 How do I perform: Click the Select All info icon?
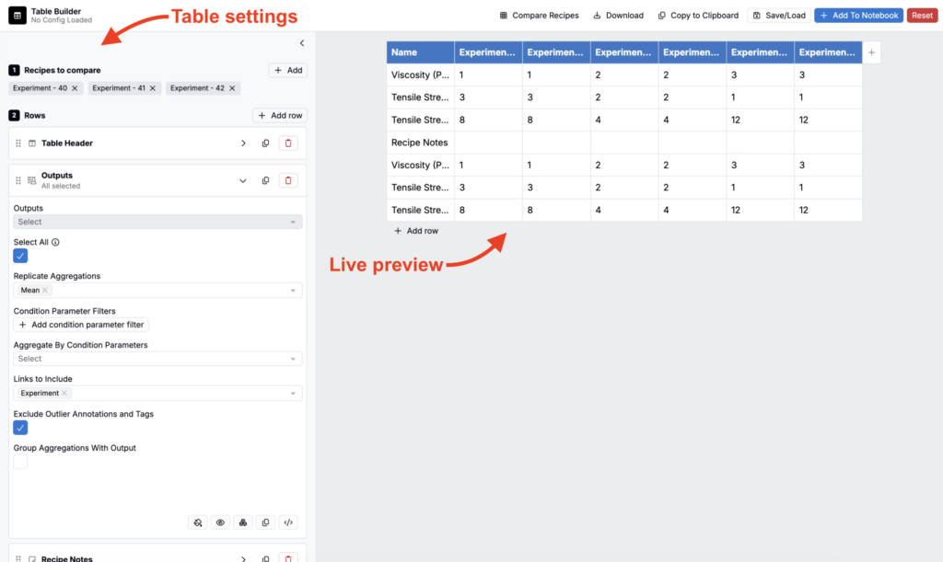tap(55, 242)
